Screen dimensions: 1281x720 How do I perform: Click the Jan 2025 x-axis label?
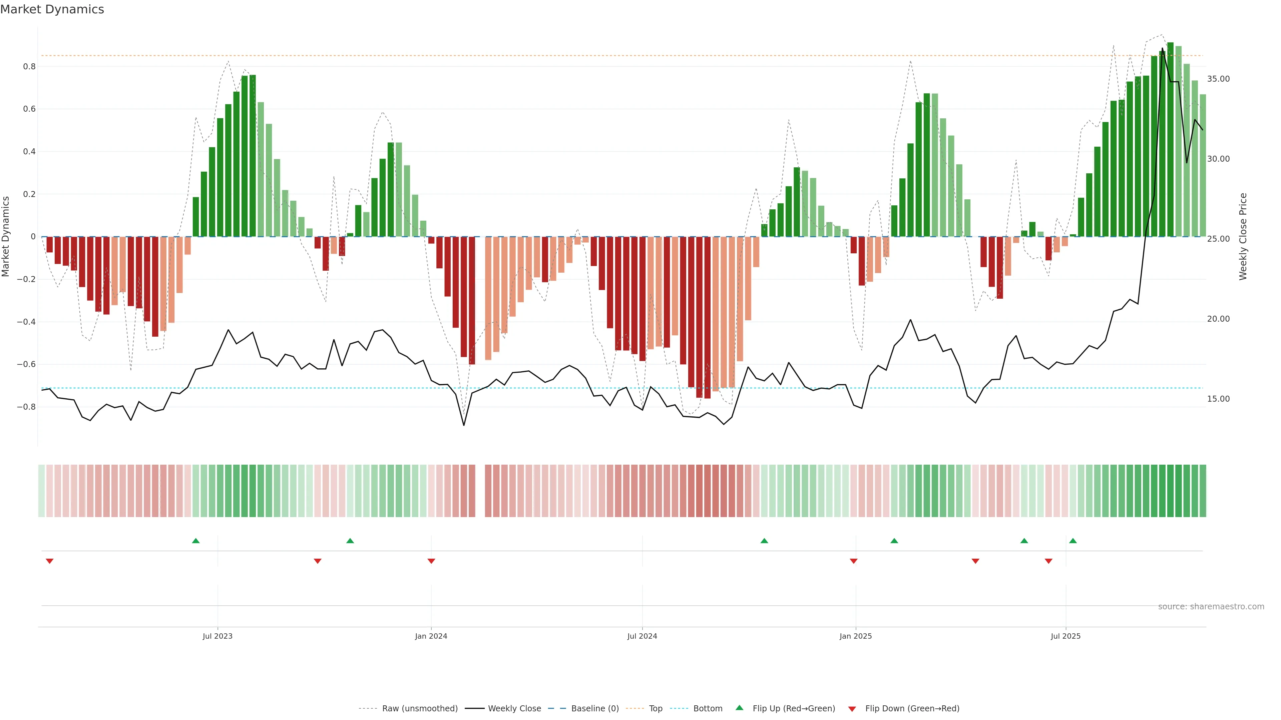[855, 636]
